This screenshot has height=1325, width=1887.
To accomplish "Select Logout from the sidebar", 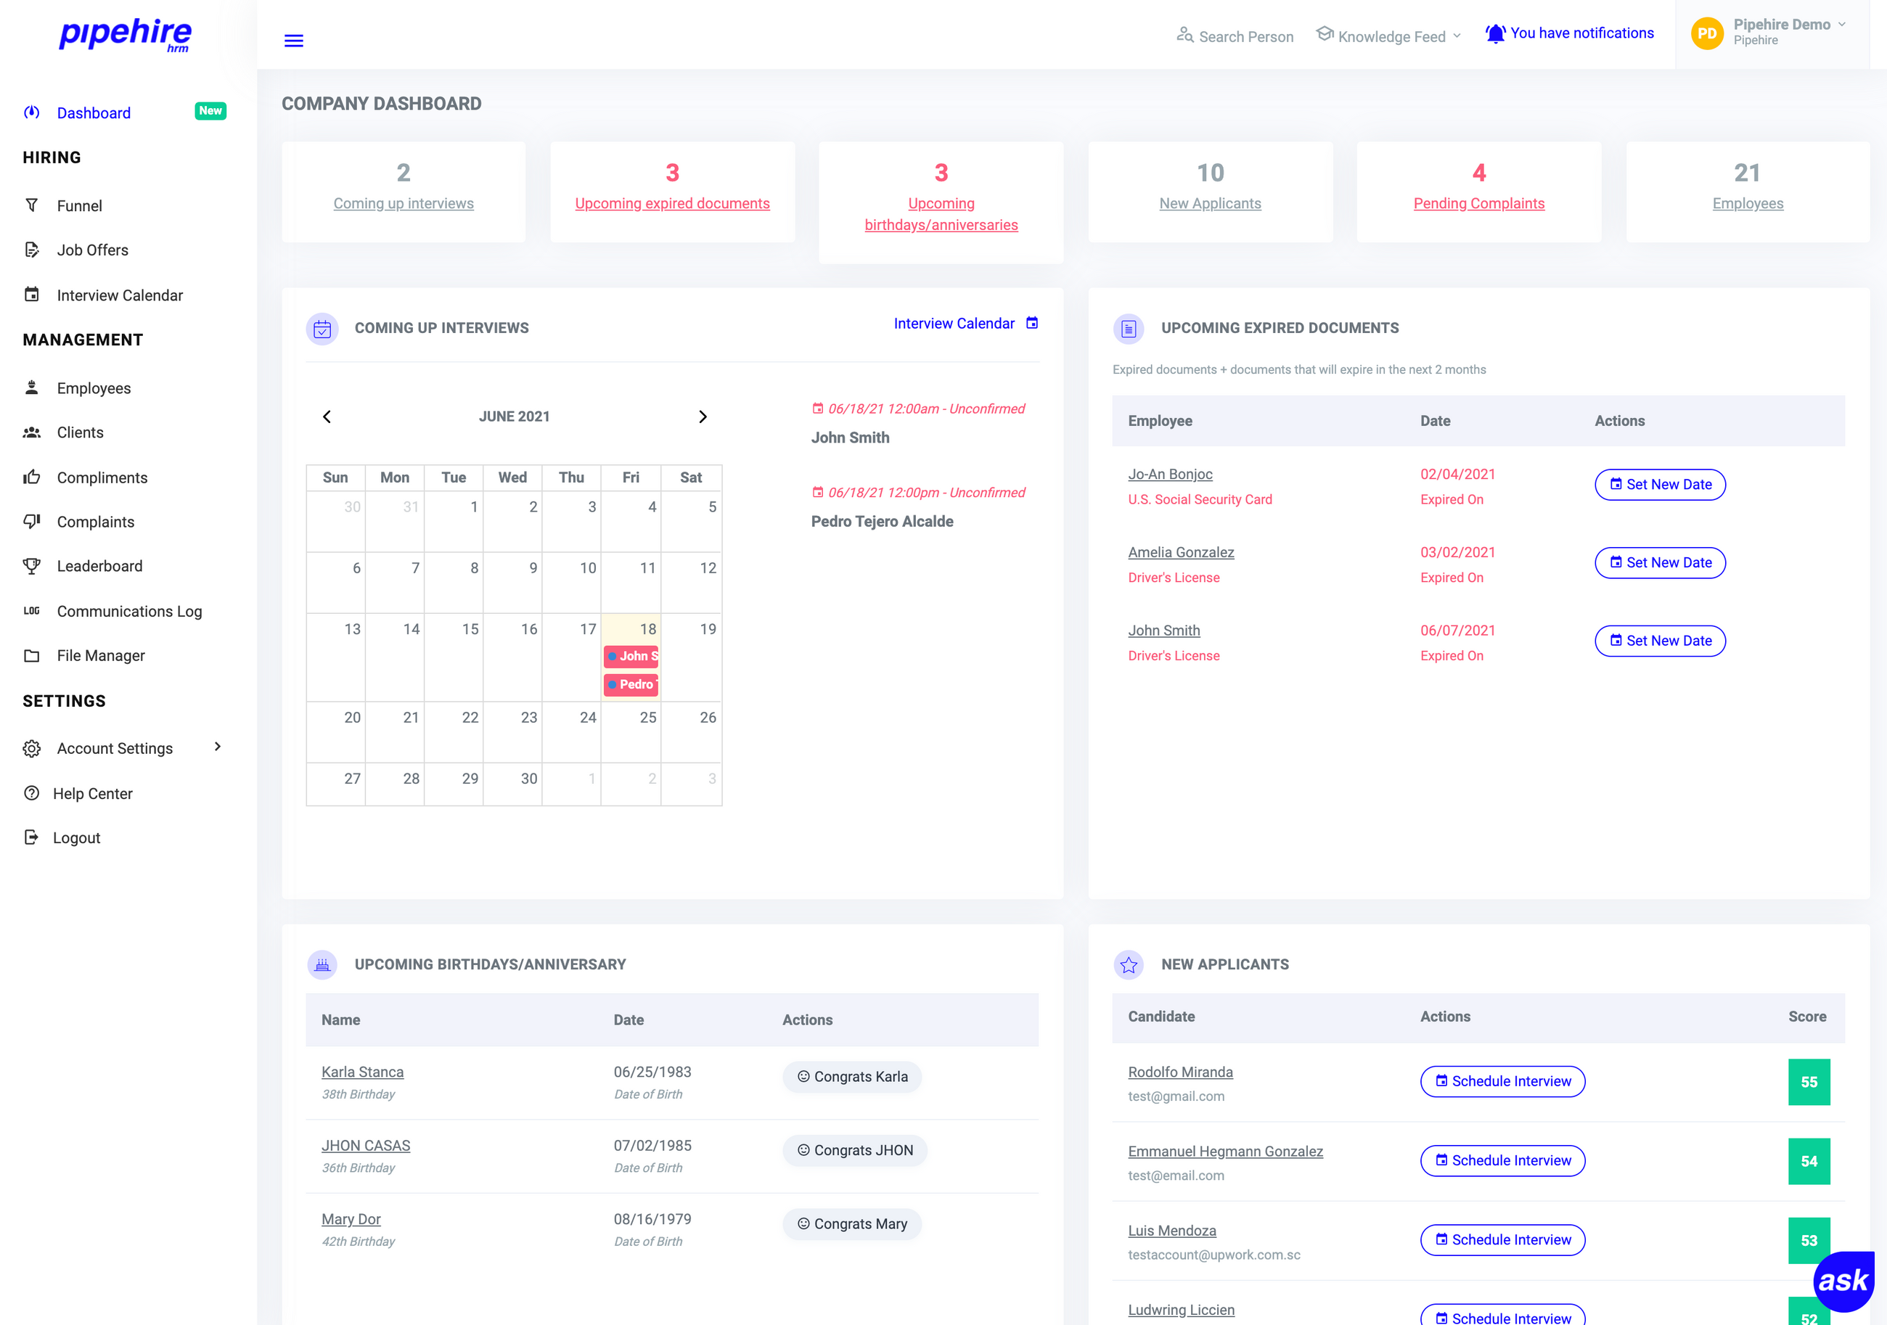I will (x=75, y=837).
